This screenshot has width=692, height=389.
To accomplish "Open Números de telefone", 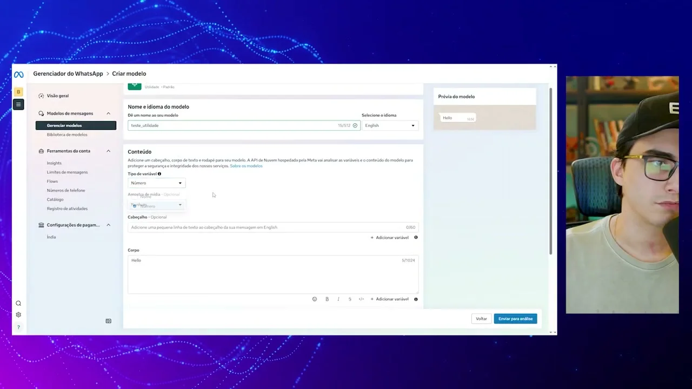I will [66, 190].
